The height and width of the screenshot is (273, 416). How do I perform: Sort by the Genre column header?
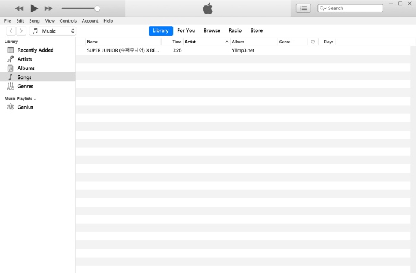coord(292,42)
